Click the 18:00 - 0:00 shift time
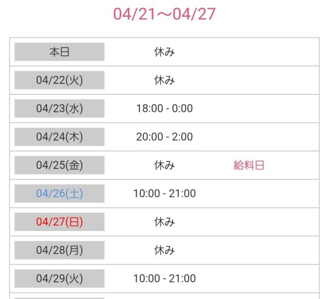 pos(164,109)
